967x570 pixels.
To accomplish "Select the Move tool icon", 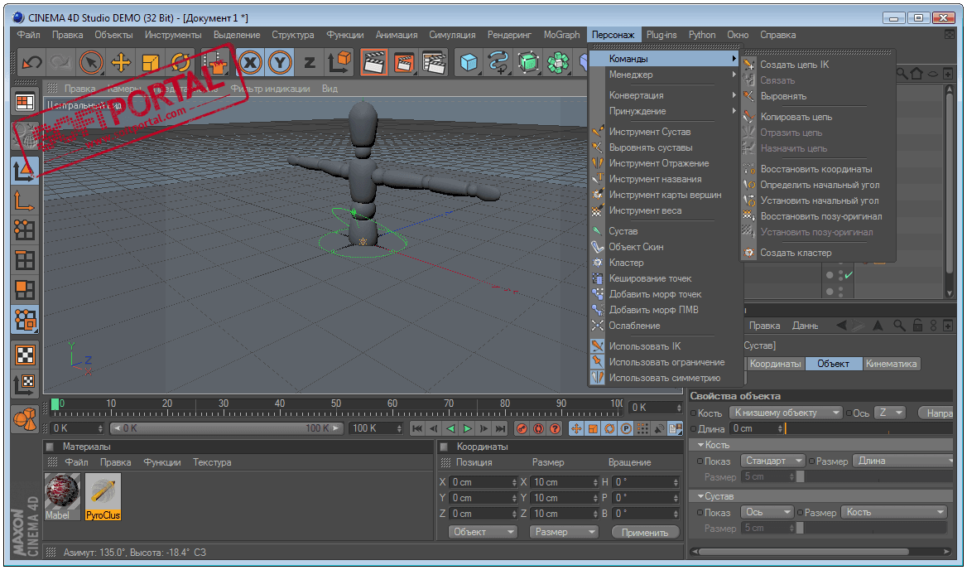I will click(121, 62).
